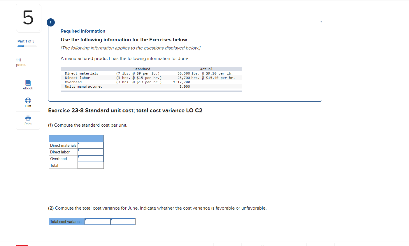Screen dimensions: 409x246
Task: Click the Total cost variance amount field
Action: click(98, 222)
